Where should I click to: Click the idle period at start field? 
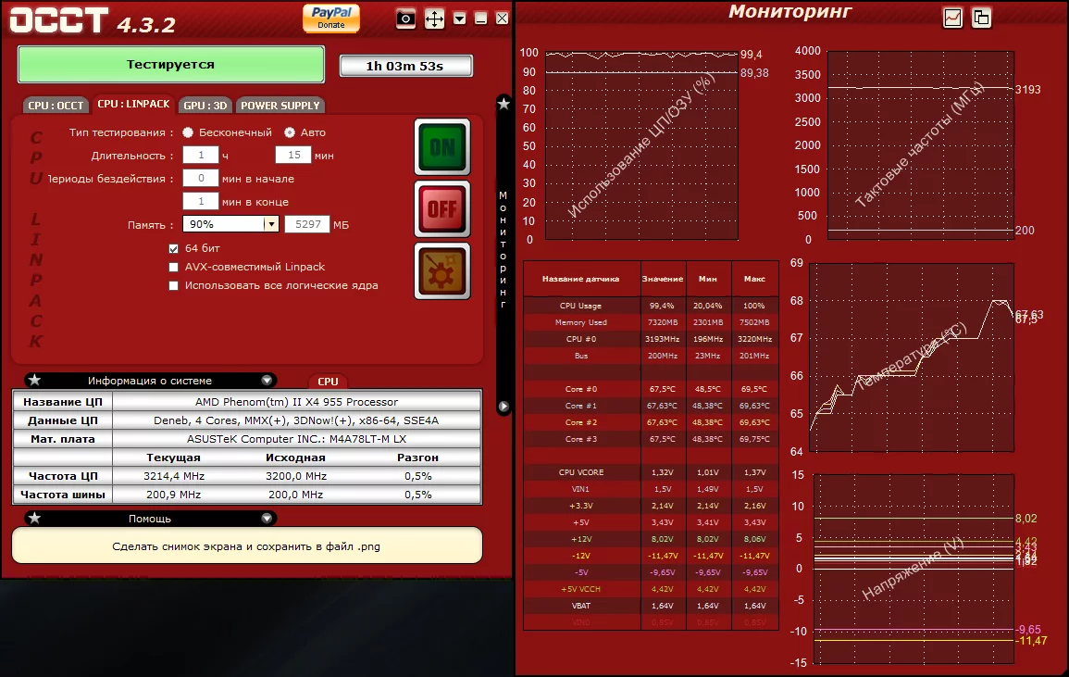coord(201,178)
